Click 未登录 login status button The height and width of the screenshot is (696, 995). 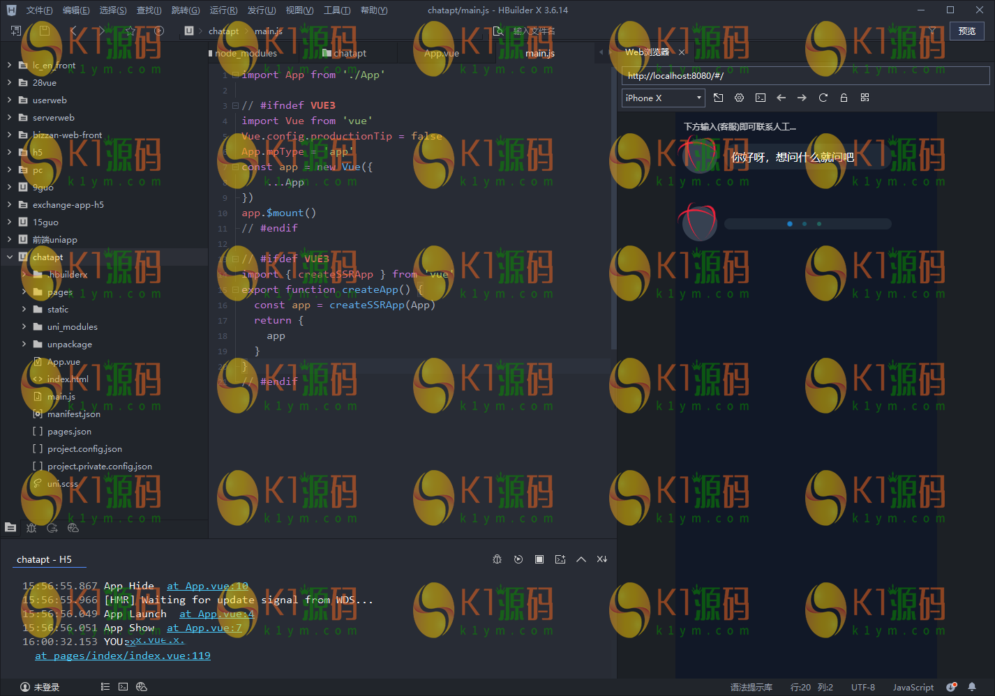[40, 687]
